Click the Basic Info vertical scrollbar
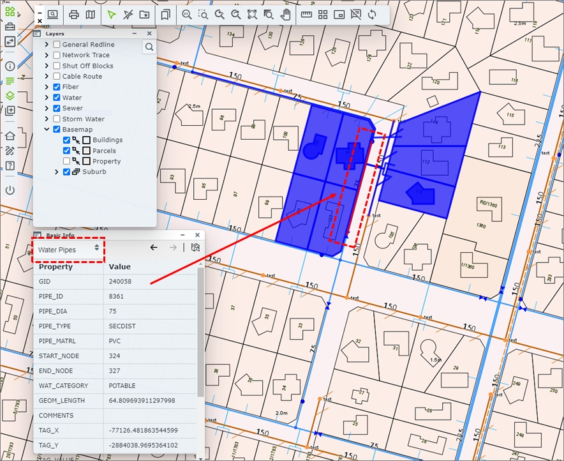Viewport: 564px width, 461px height. click(x=200, y=332)
